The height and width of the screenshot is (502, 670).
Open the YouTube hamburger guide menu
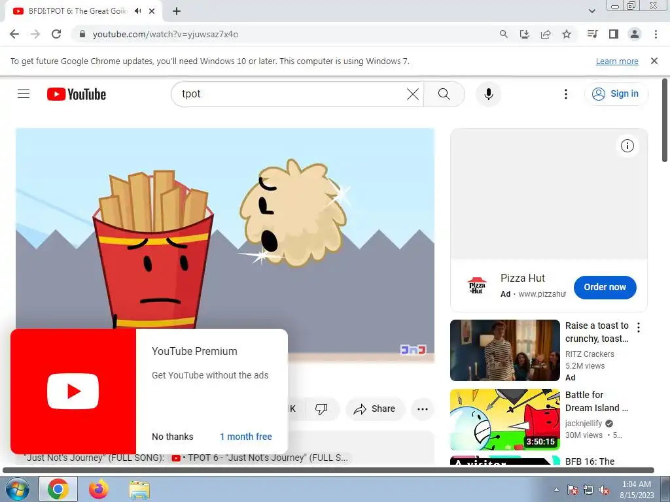pos(24,94)
